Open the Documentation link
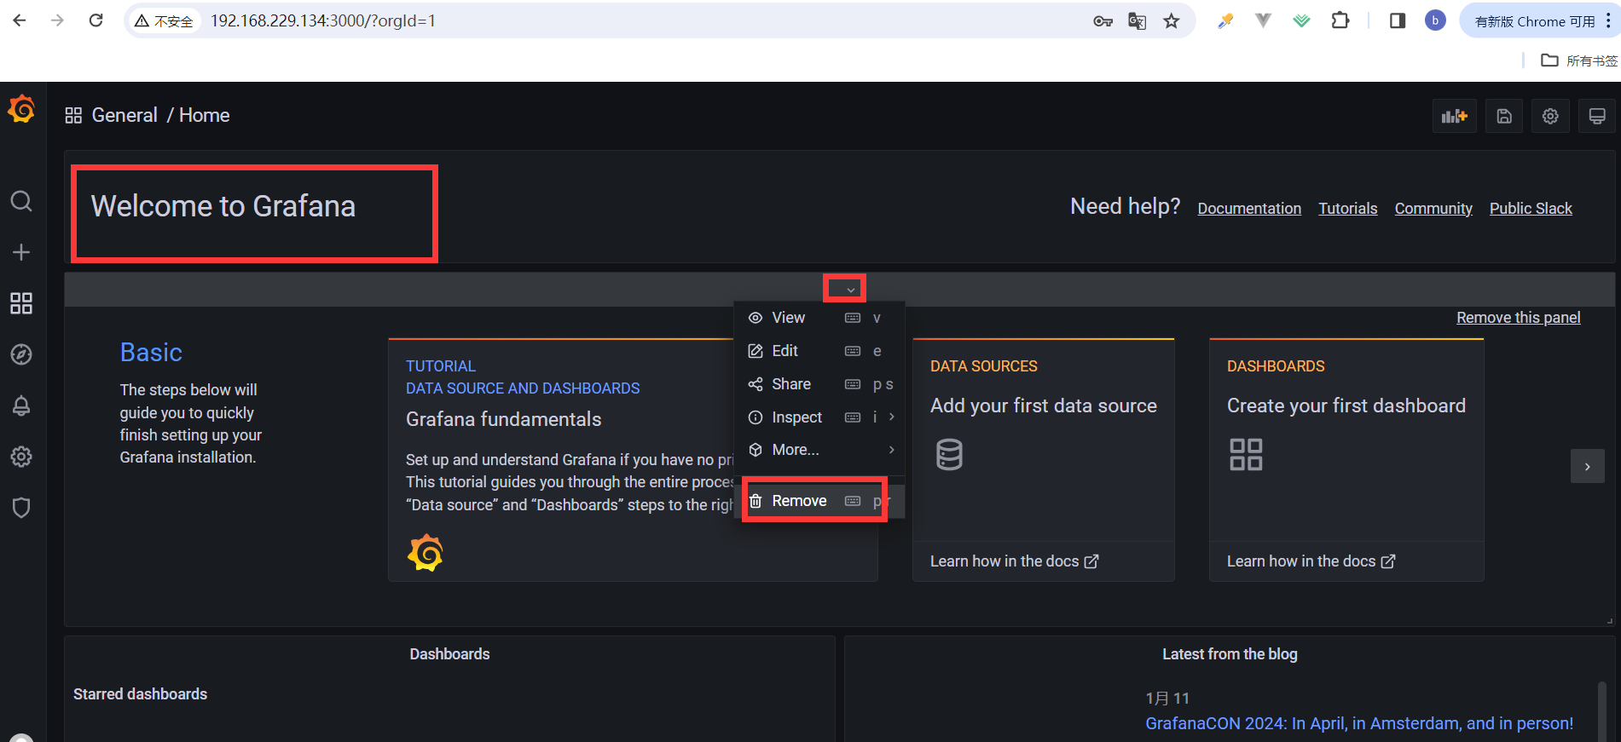 (x=1249, y=209)
